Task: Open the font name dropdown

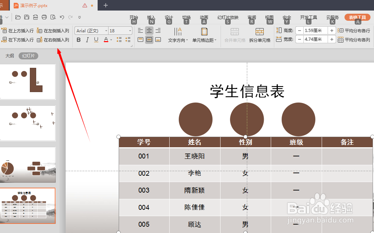Action: (x=106, y=31)
